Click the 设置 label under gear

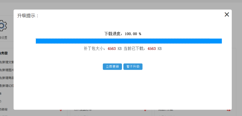click(x=4, y=38)
